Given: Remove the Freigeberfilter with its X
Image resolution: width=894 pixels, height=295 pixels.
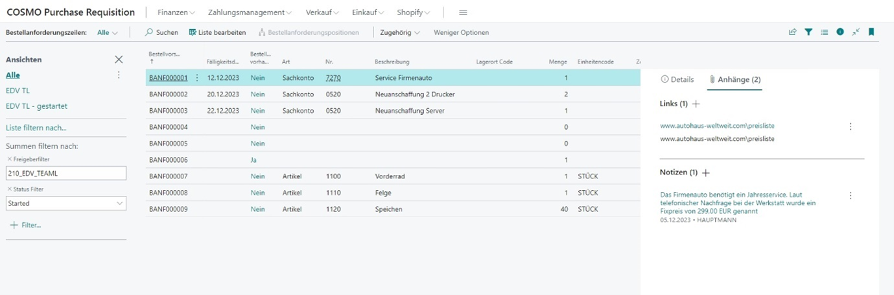Looking at the screenshot, I should [x=9, y=159].
